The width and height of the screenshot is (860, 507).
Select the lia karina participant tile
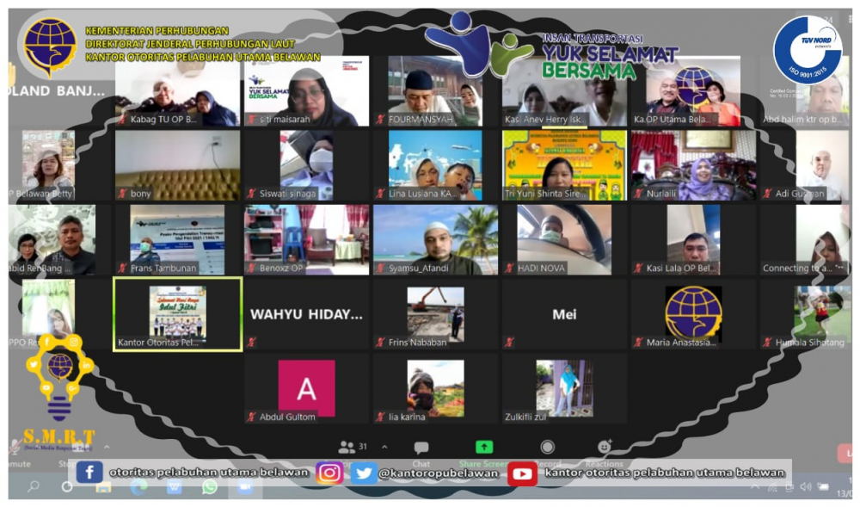435,388
